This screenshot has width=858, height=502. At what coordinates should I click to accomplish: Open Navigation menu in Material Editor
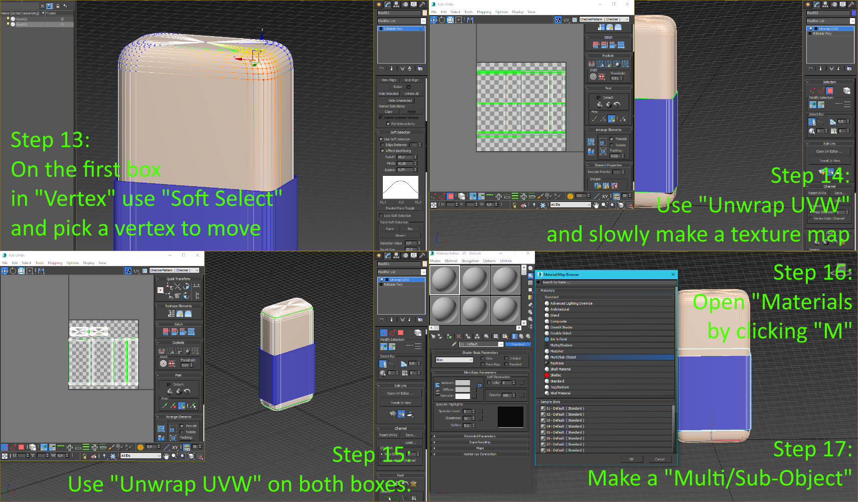470,261
